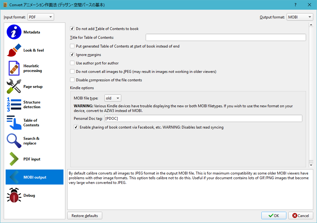Image resolution: width=317 pixels, height=223 pixels.
Task: Click the Search & replace magnifier icon
Action: [x=14, y=141]
